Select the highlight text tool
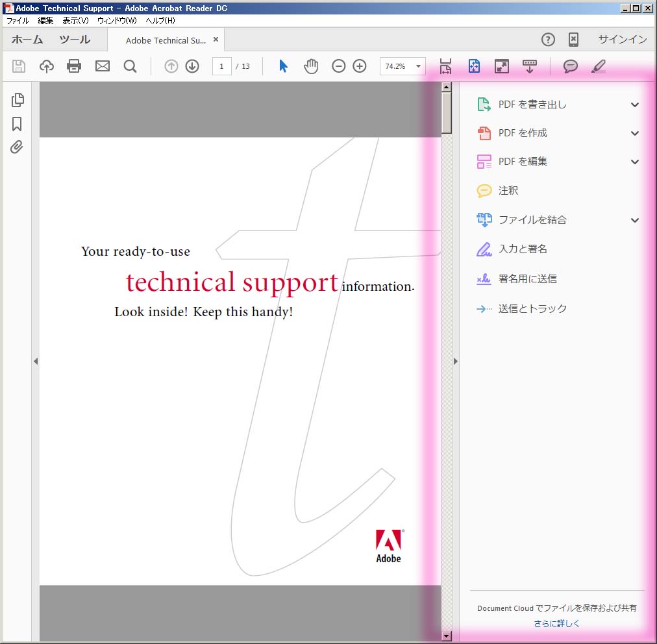Viewport: 657px width, 644px height. point(599,66)
